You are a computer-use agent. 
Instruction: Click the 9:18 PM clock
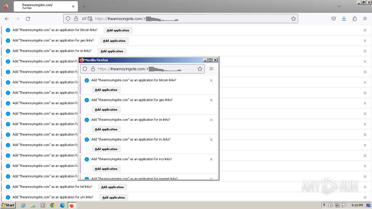click(x=357, y=205)
